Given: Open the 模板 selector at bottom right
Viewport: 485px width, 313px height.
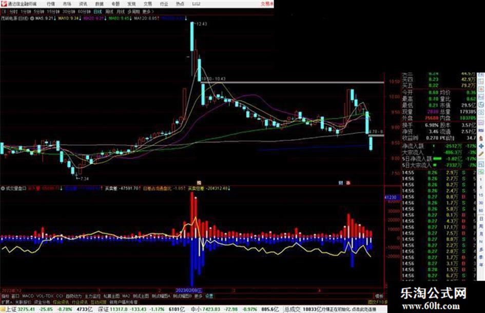Looking at the screenshot, I should click(379, 296).
